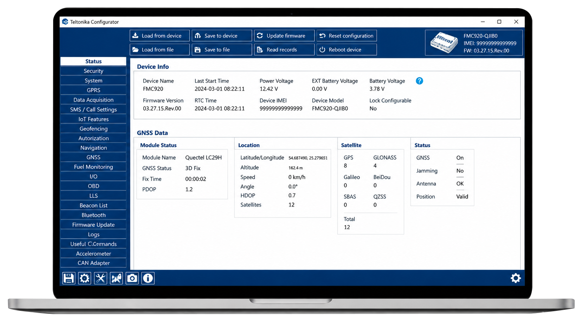The width and height of the screenshot is (583, 325).
Task: Click the blue help question mark icon
Action: [x=419, y=81]
